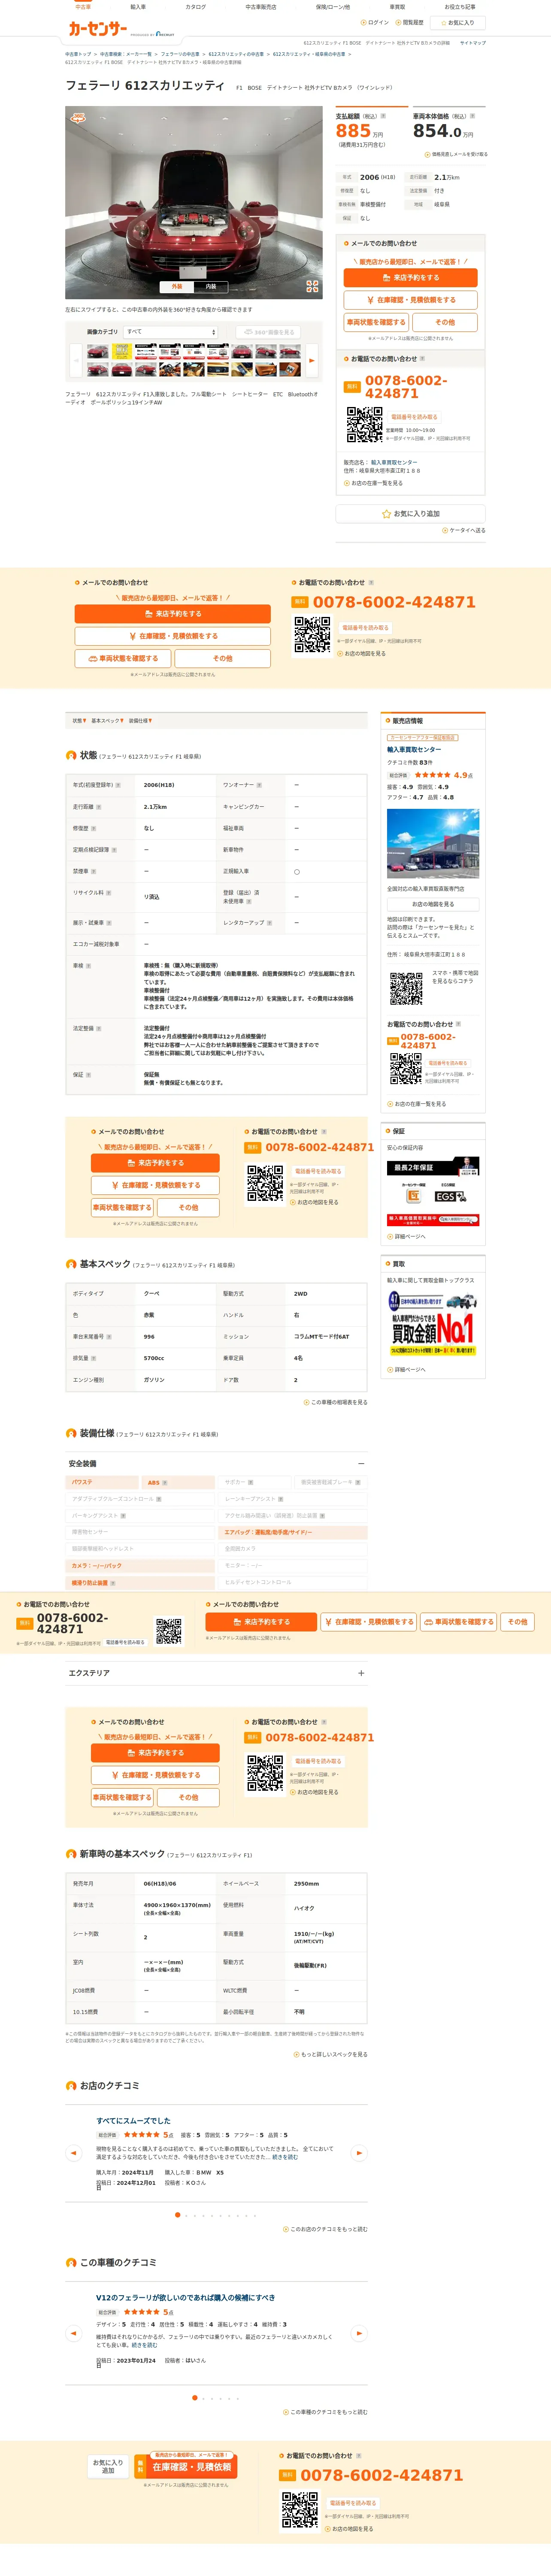Open the 保険/ローン/他 navigation tab
Image resolution: width=551 pixels, height=2576 pixels.
[x=333, y=7]
